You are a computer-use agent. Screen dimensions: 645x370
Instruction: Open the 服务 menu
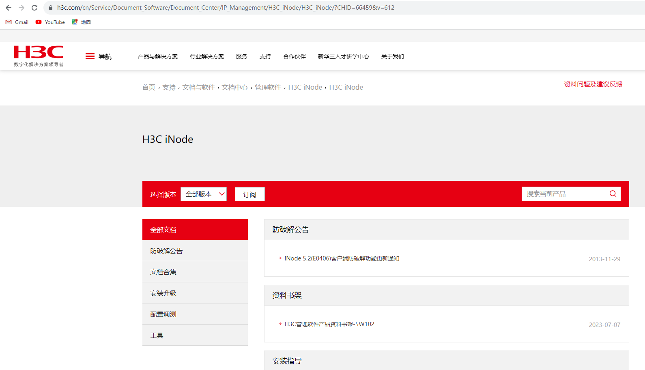pos(242,56)
